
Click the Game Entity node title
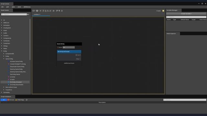tap(60, 44)
